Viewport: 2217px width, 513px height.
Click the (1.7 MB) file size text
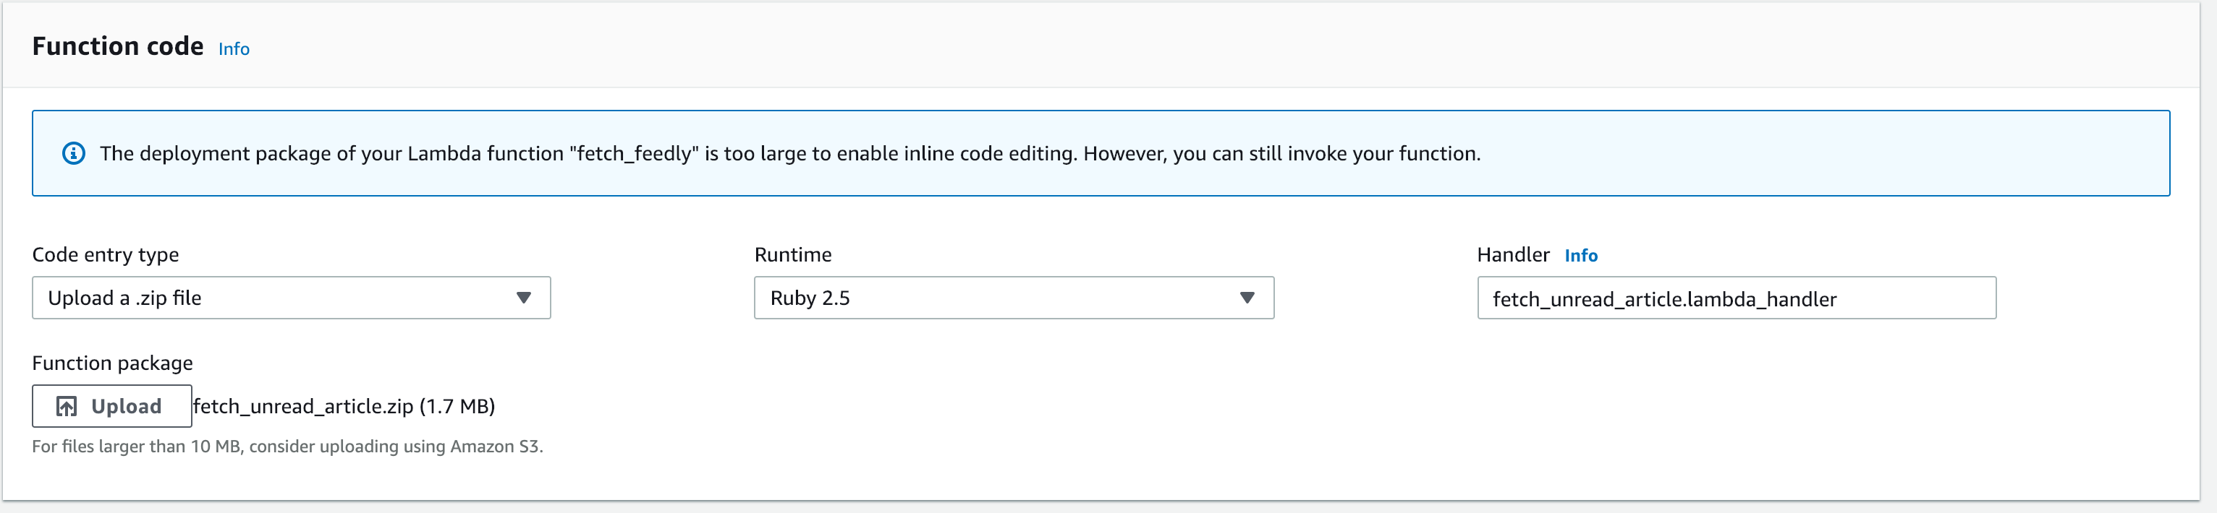pos(457,407)
